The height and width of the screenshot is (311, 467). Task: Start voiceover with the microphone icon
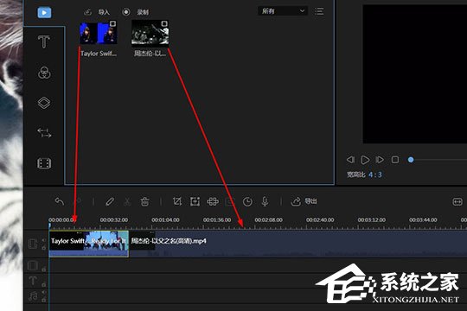tap(265, 201)
